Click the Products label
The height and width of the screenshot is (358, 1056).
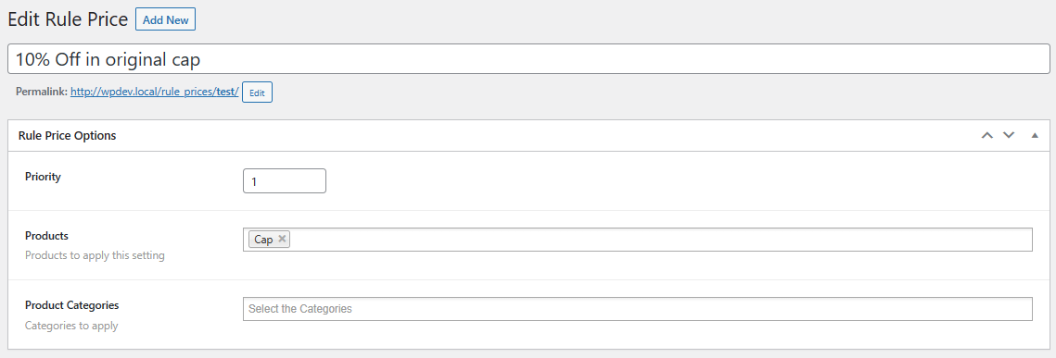pyautogui.click(x=47, y=236)
